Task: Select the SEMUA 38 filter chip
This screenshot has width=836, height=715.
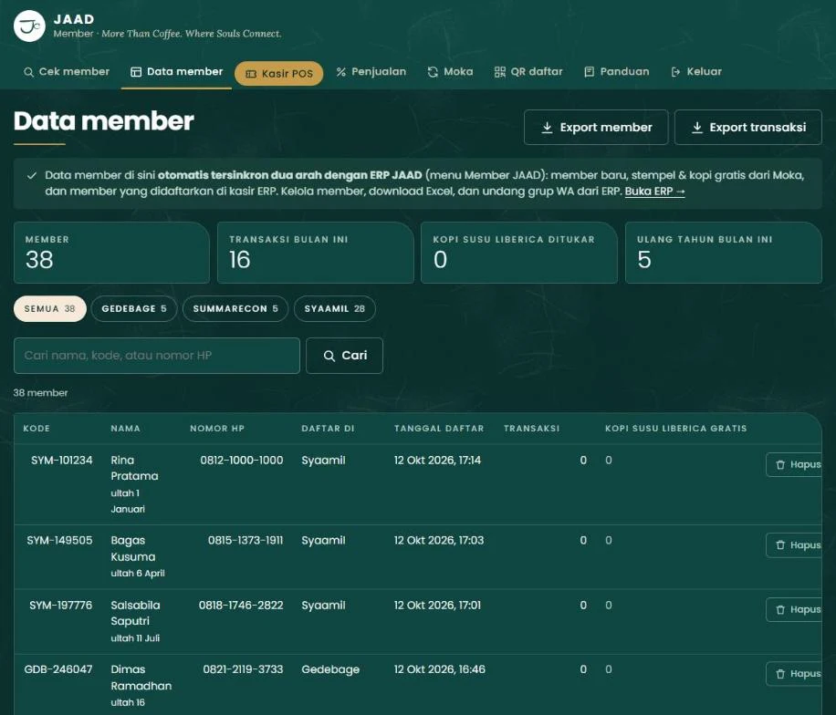Action: click(50, 309)
